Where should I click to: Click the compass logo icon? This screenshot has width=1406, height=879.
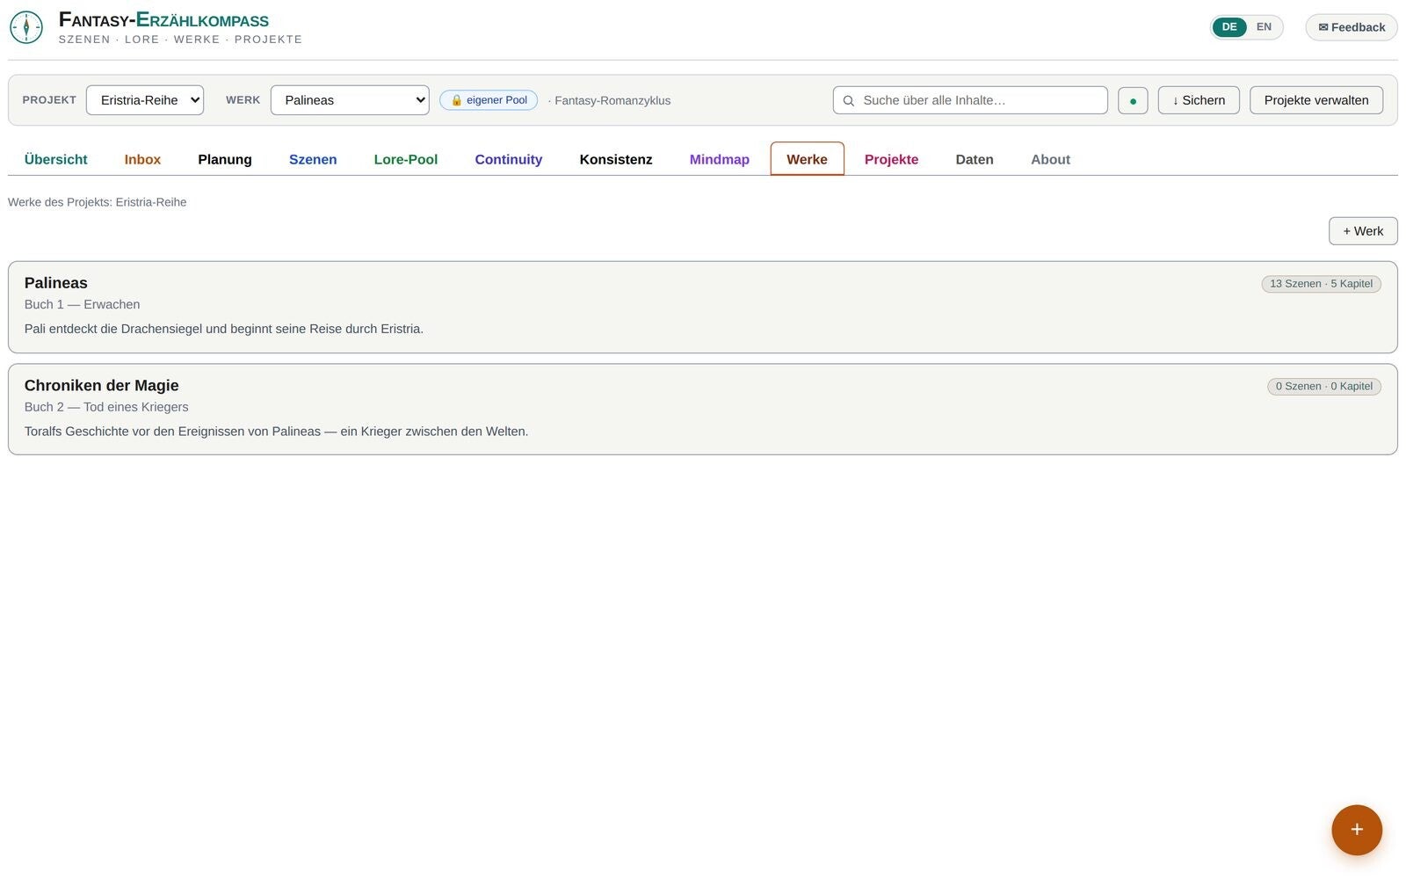coord(26,27)
